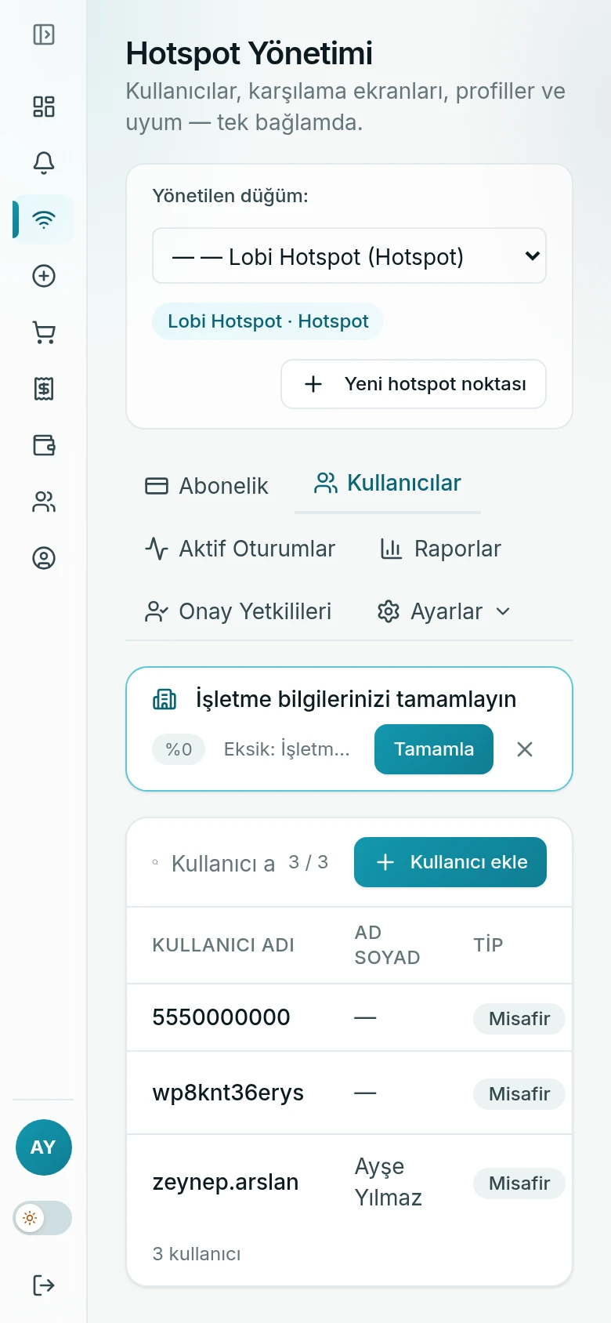Expand the Ayarlar dropdown tab
The width and height of the screenshot is (611, 1323).
444,611
